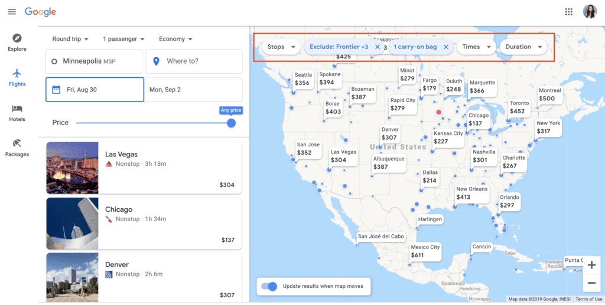Open the Stops filter menu
605x305 pixels.
click(281, 47)
